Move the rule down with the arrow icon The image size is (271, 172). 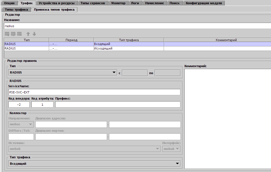[x=34, y=34]
